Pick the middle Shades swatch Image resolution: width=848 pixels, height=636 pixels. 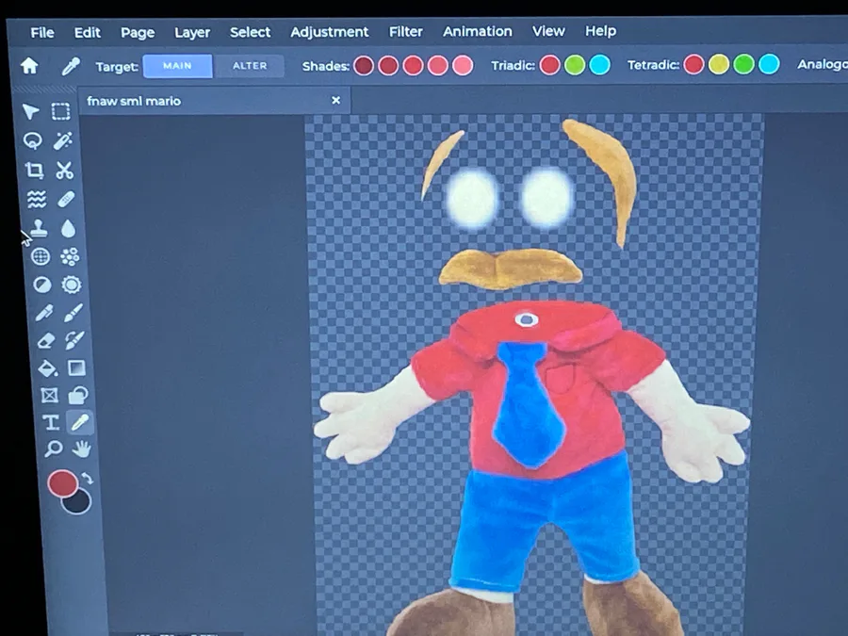413,66
